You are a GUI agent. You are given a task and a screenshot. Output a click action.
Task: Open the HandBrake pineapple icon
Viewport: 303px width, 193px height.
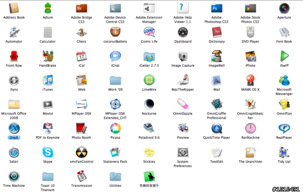click(x=47, y=56)
